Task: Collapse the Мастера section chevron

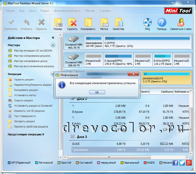Action: point(53,45)
